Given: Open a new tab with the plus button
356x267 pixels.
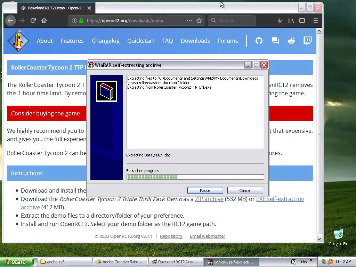Looking at the screenshot, I should (x=101, y=8).
